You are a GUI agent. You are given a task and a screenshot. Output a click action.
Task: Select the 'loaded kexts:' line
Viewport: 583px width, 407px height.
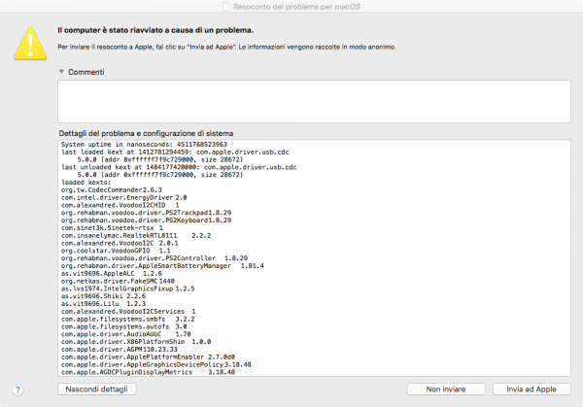click(x=86, y=183)
